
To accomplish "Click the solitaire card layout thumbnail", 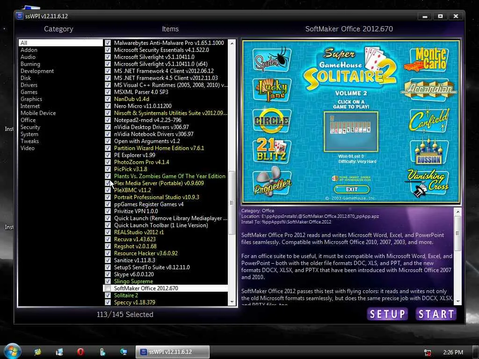I will (x=351, y=131).
